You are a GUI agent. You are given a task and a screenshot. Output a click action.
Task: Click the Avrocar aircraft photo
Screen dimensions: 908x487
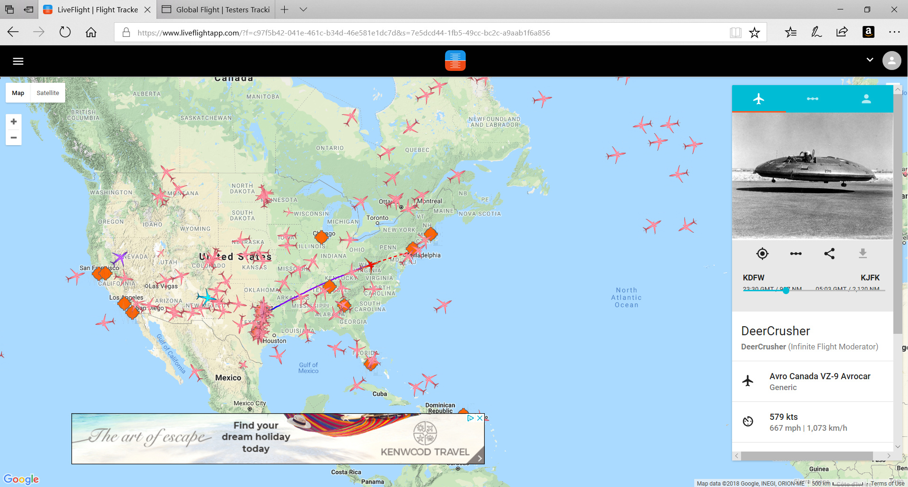(812, 176)
